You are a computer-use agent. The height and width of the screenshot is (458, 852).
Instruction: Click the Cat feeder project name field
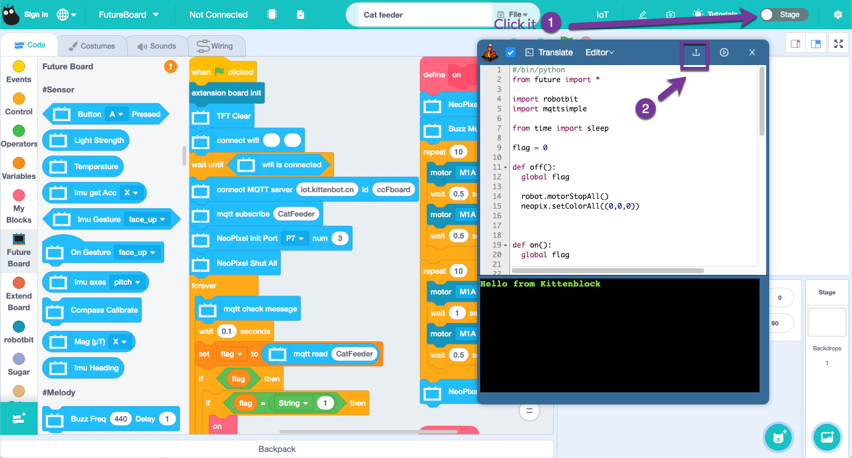coord(425,15)
